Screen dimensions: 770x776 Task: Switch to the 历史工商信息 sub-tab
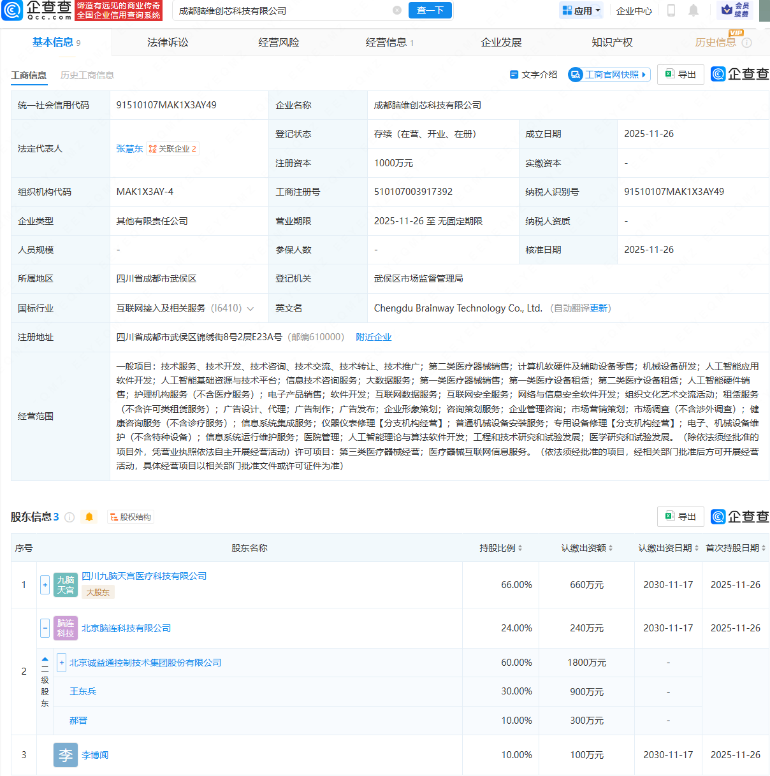coord(87,75)
